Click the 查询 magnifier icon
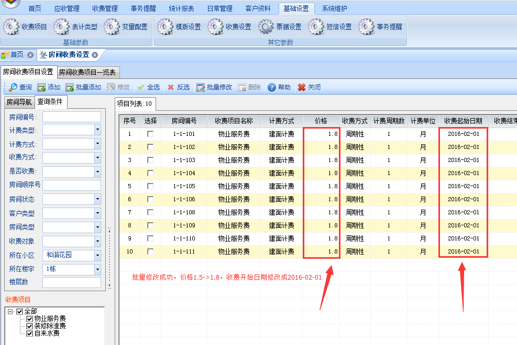The image size is (517, 345). click(x=13, y=87)
